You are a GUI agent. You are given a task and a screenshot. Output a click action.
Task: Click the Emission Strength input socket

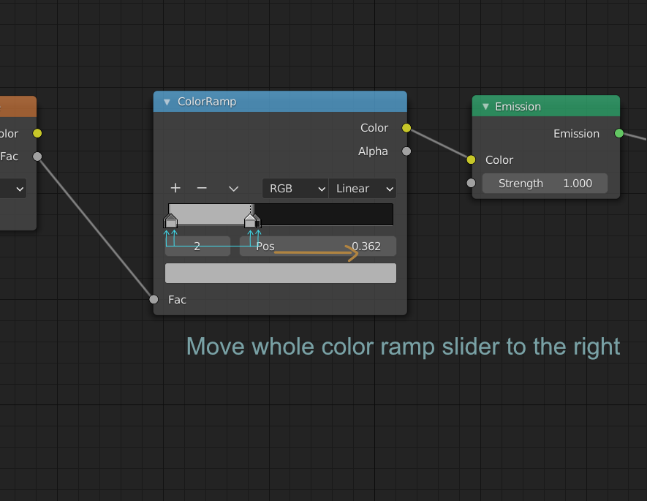[471, 183]
